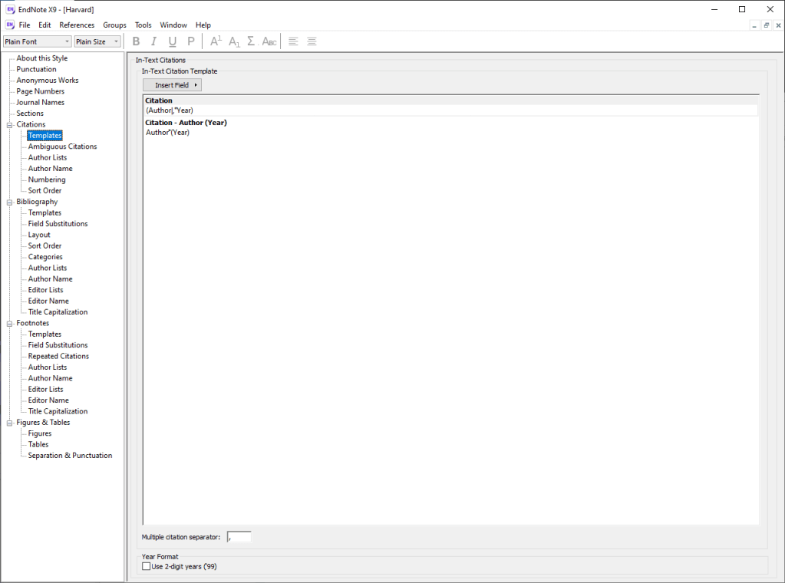Open the Tools menu
Viewport: 785px width, 583px height.
(143, 25)
